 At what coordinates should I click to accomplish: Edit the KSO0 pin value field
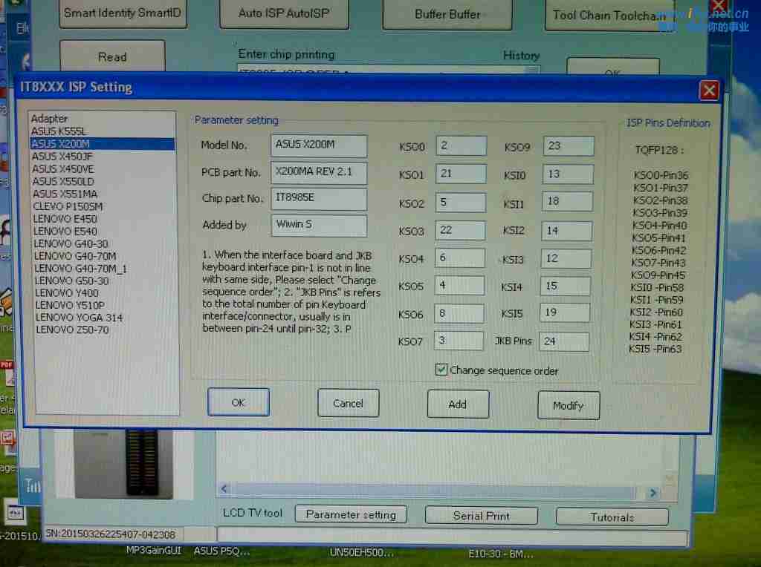461,146
